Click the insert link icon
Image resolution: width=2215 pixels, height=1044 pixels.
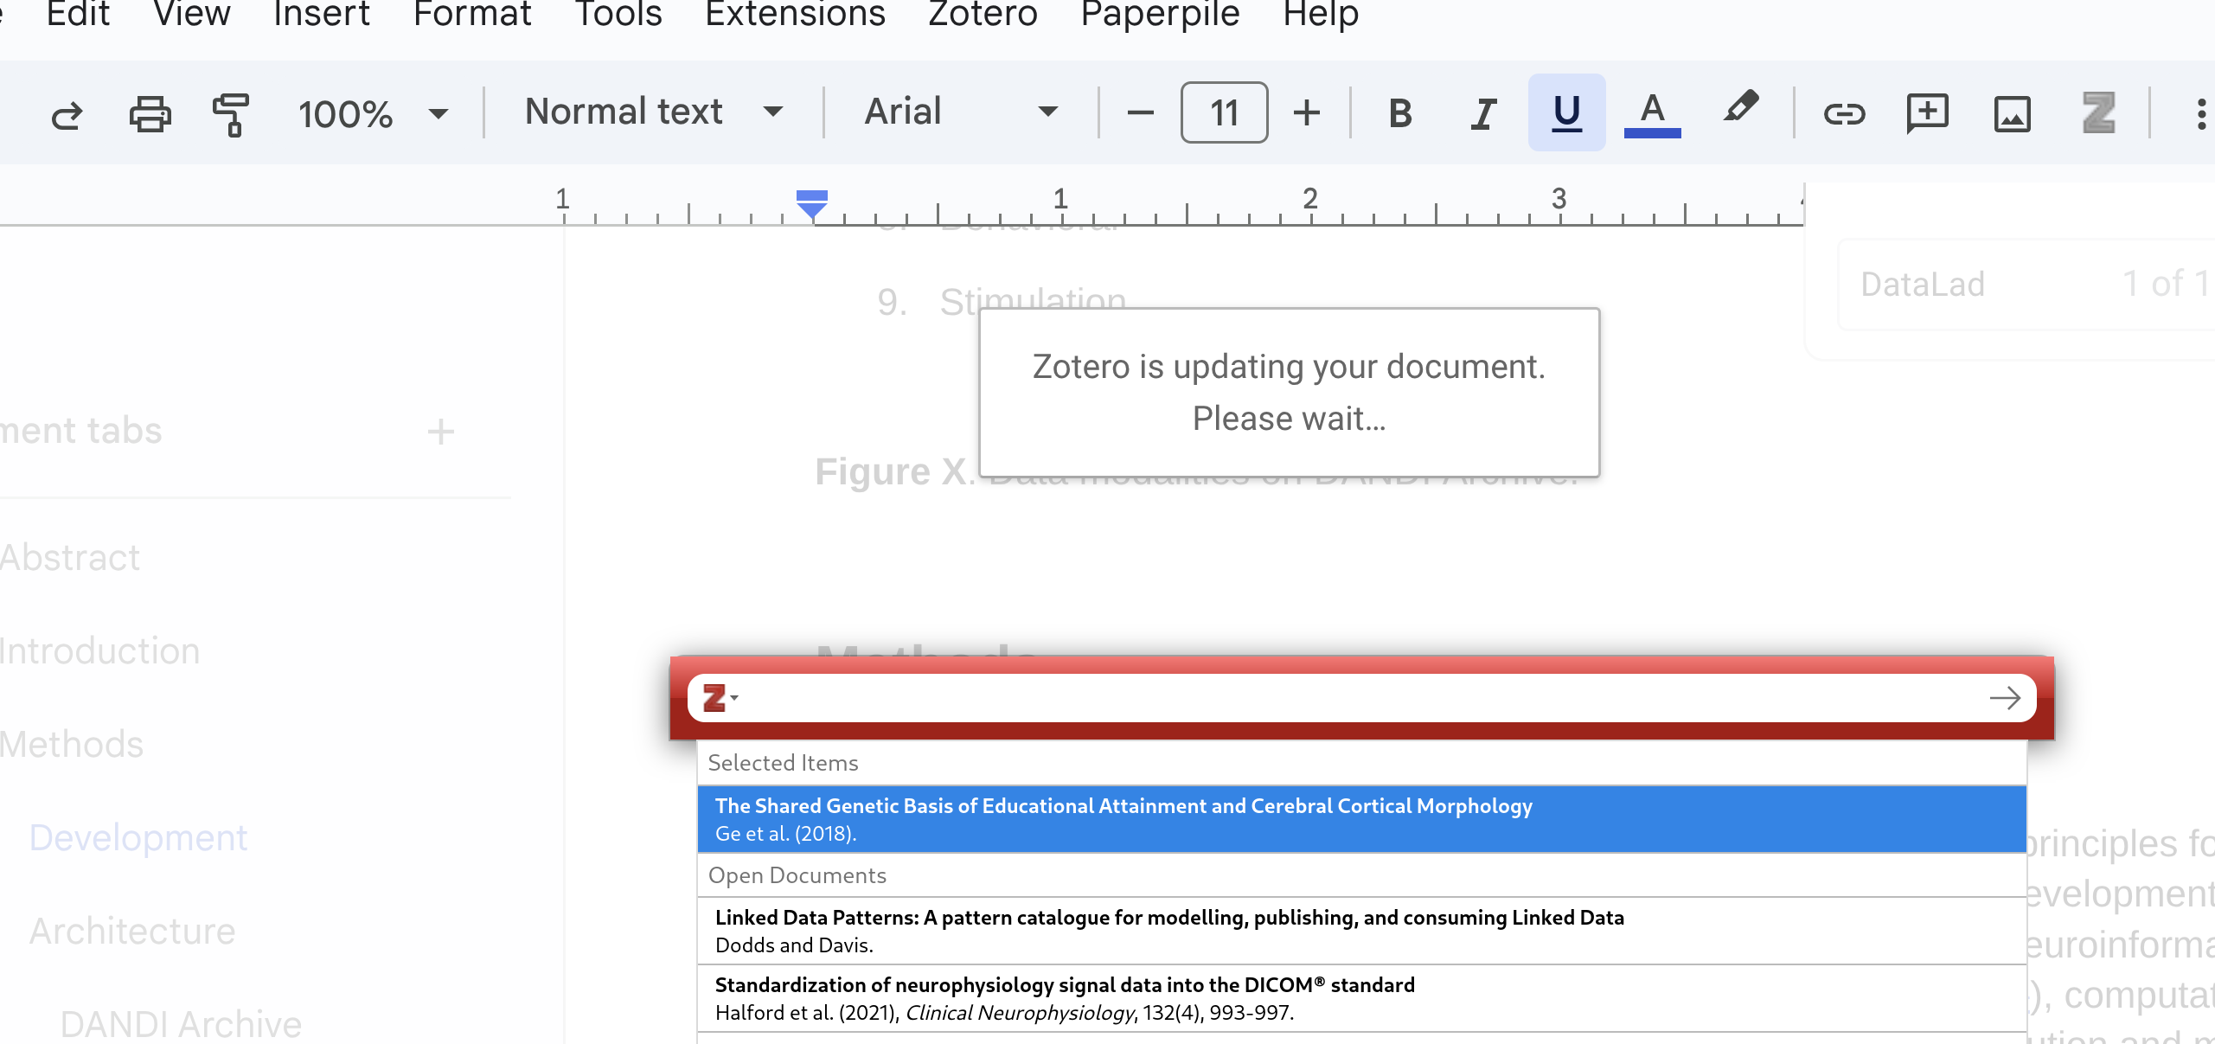coord(1844,113)
